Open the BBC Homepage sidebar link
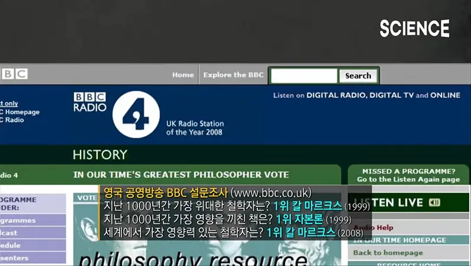 [x=20, y=112]
